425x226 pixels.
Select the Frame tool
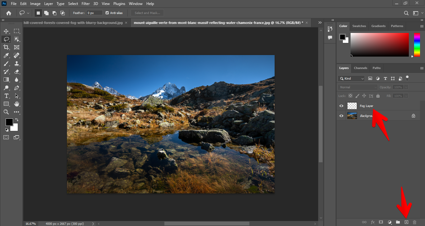17,47
